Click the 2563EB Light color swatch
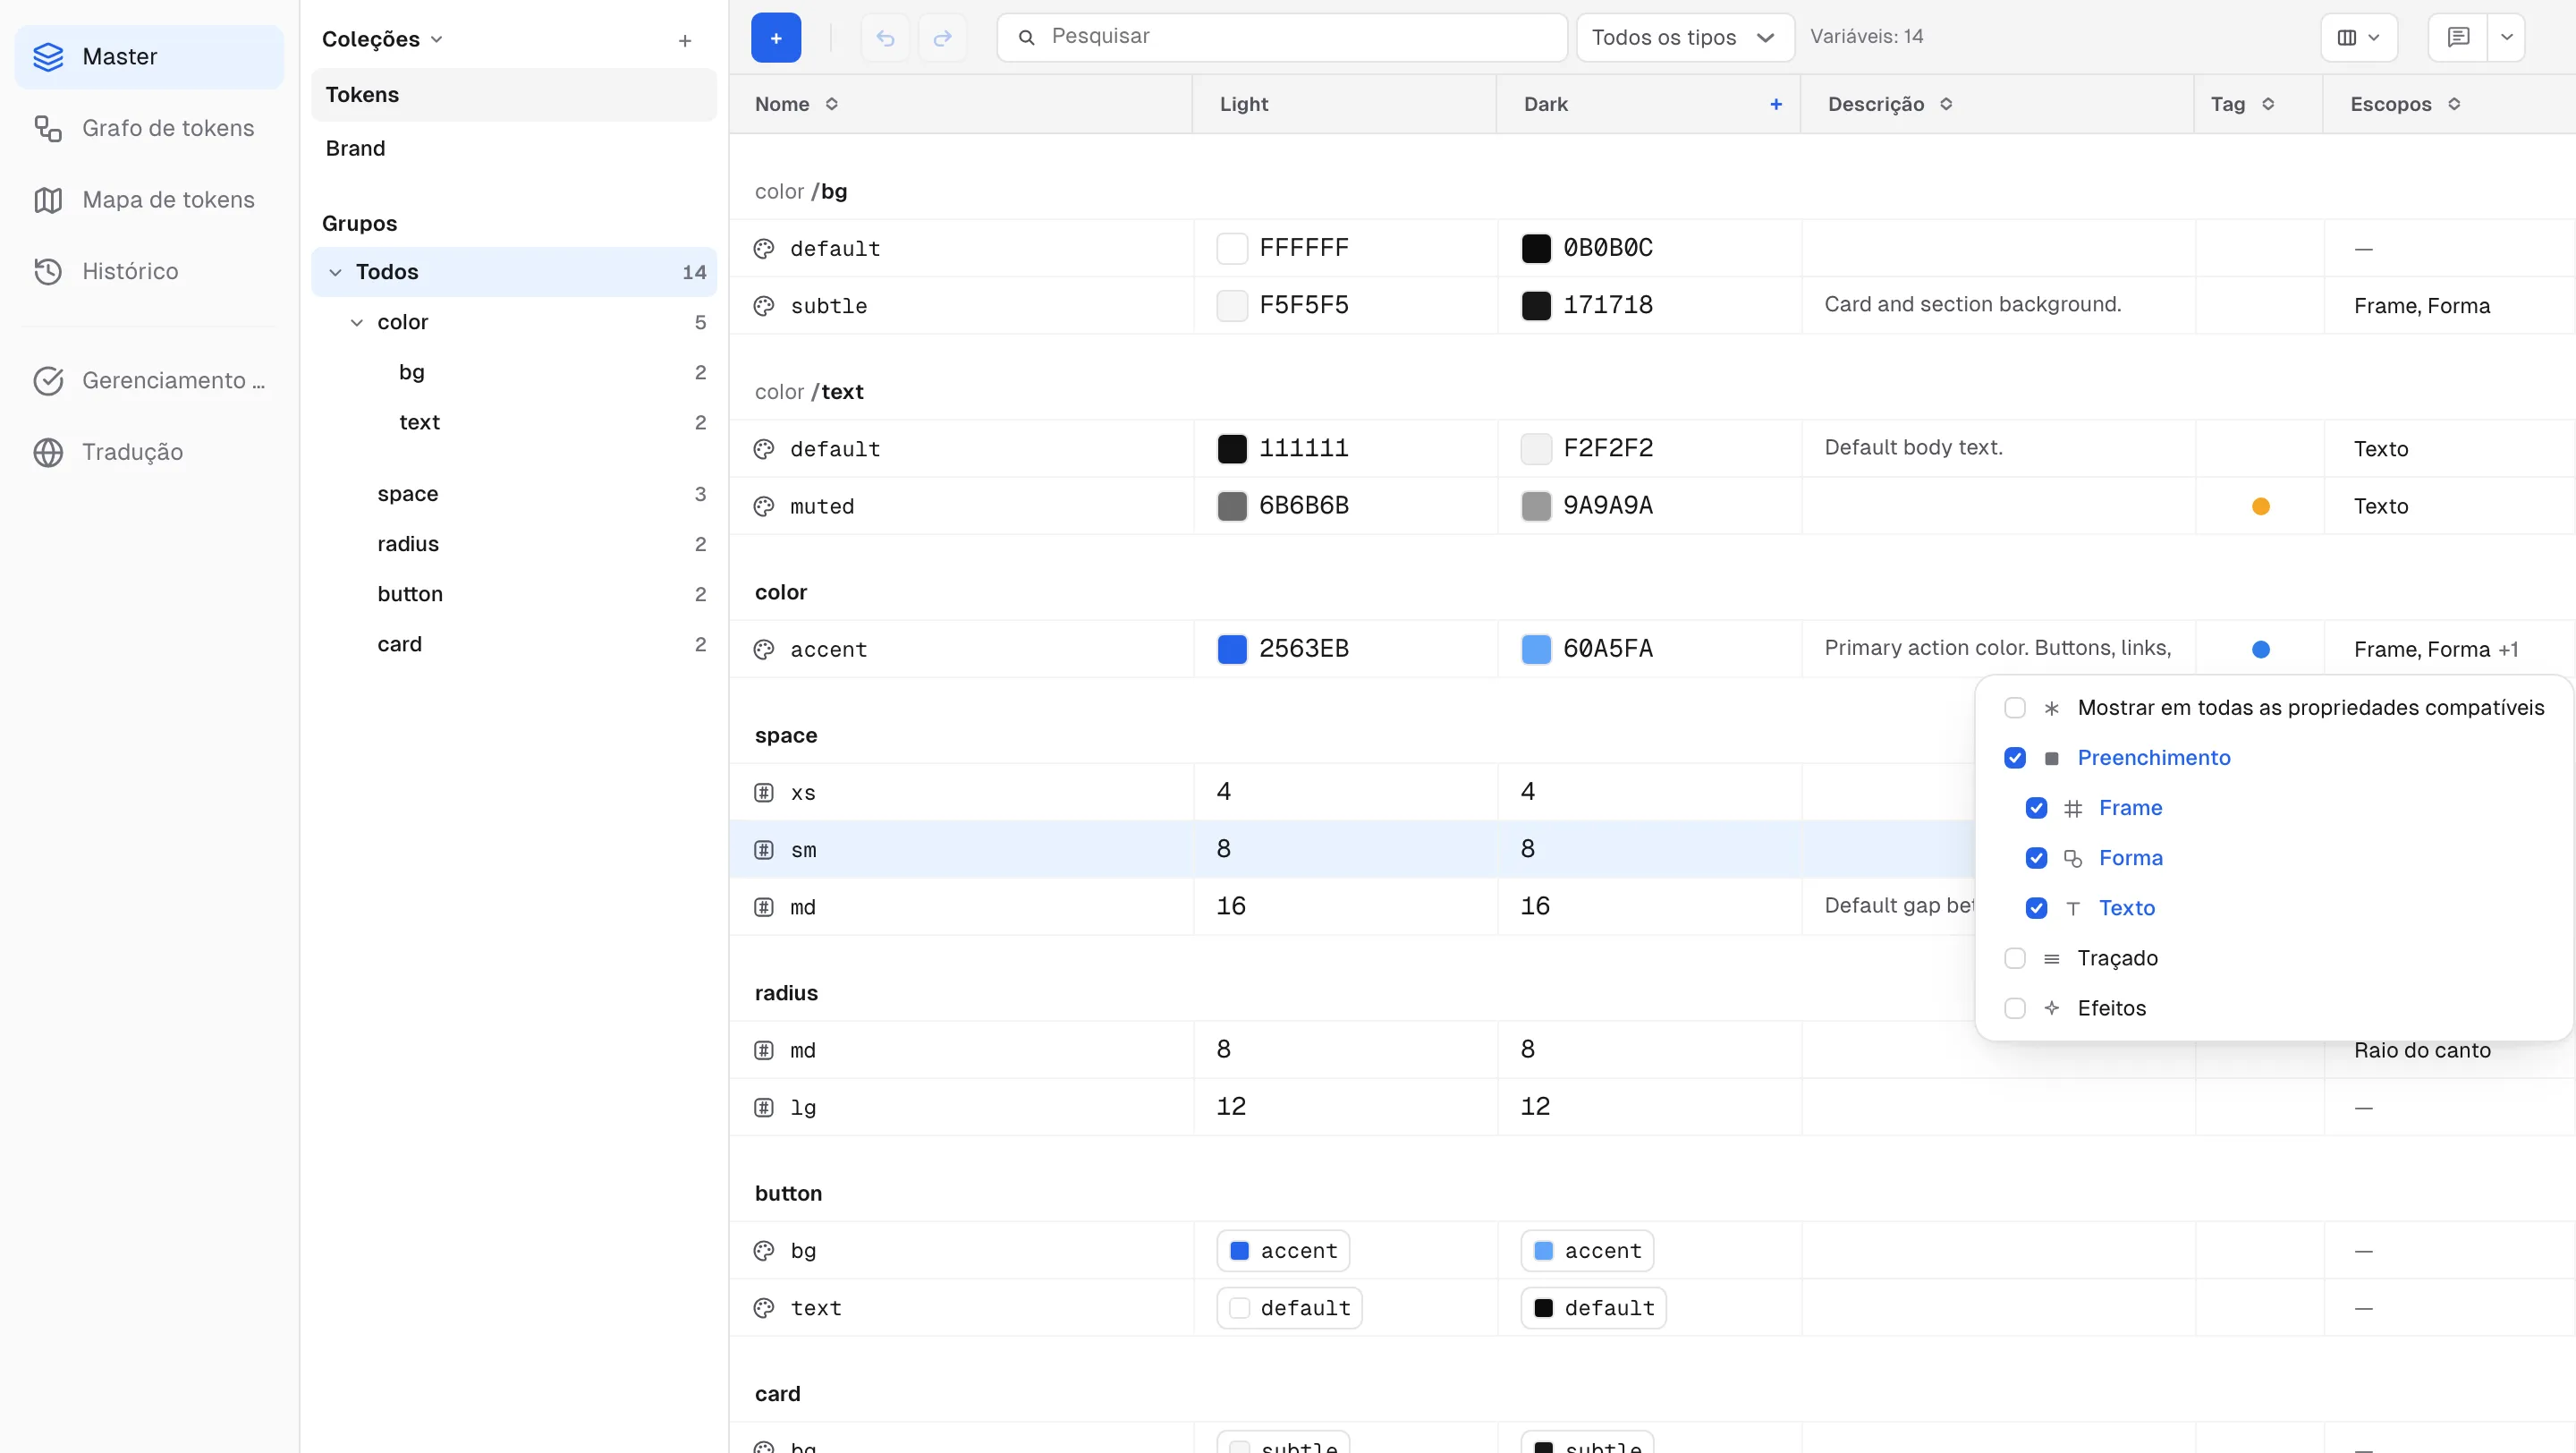Viewport: 2576px width, 1453px height. [1232, 650]
